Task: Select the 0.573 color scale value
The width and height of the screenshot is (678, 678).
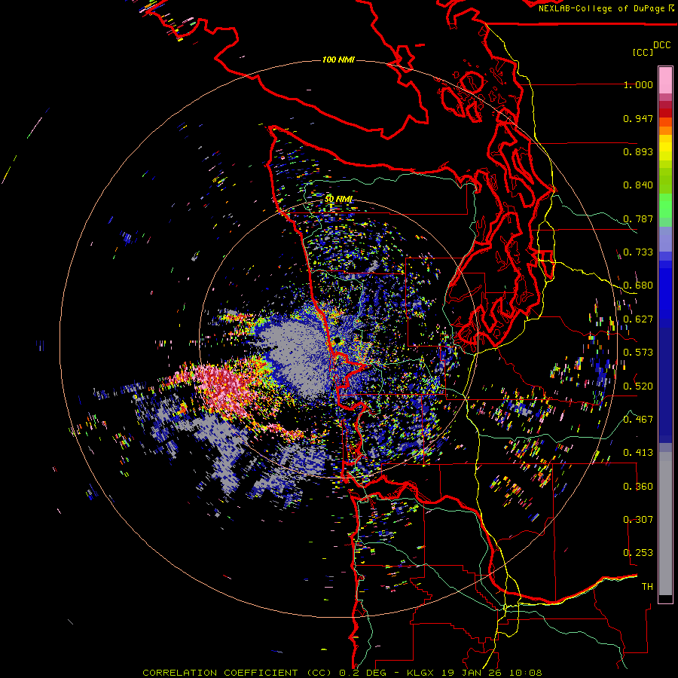Action: (638, 353)
